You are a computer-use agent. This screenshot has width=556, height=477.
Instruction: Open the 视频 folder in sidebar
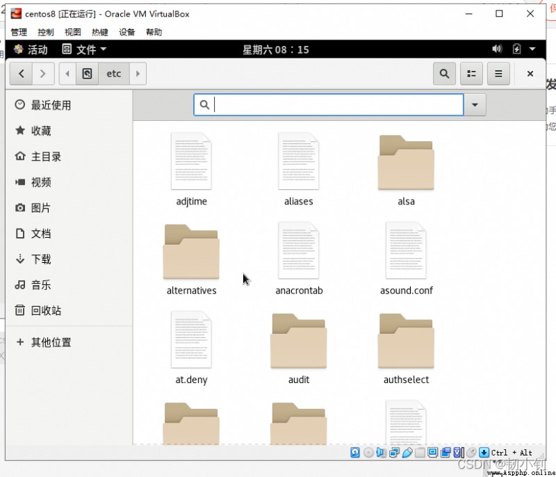(69, 182)
